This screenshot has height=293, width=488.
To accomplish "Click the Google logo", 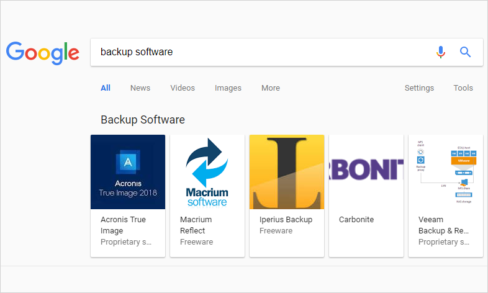I will (43, 53).
